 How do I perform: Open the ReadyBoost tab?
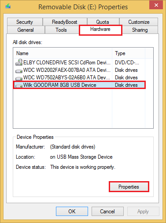pyautogui.click(x=65, y=22)
